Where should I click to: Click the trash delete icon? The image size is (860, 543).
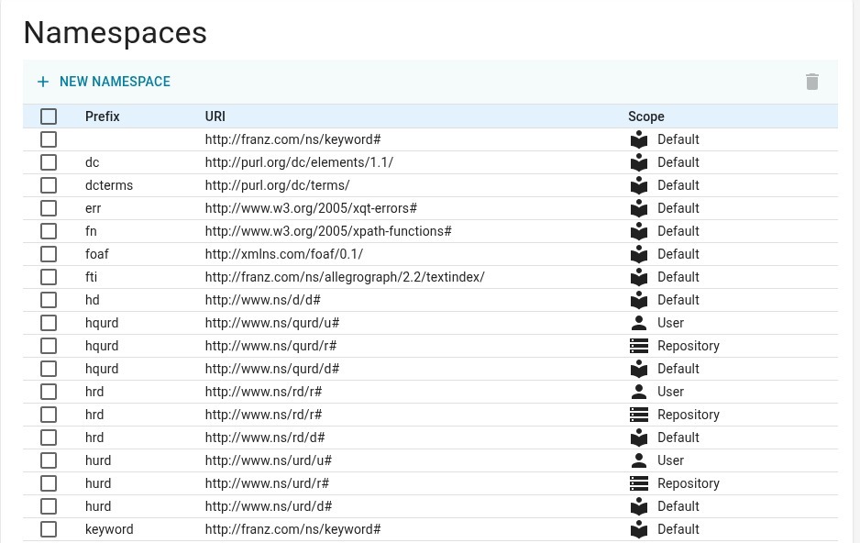[811, 82]
